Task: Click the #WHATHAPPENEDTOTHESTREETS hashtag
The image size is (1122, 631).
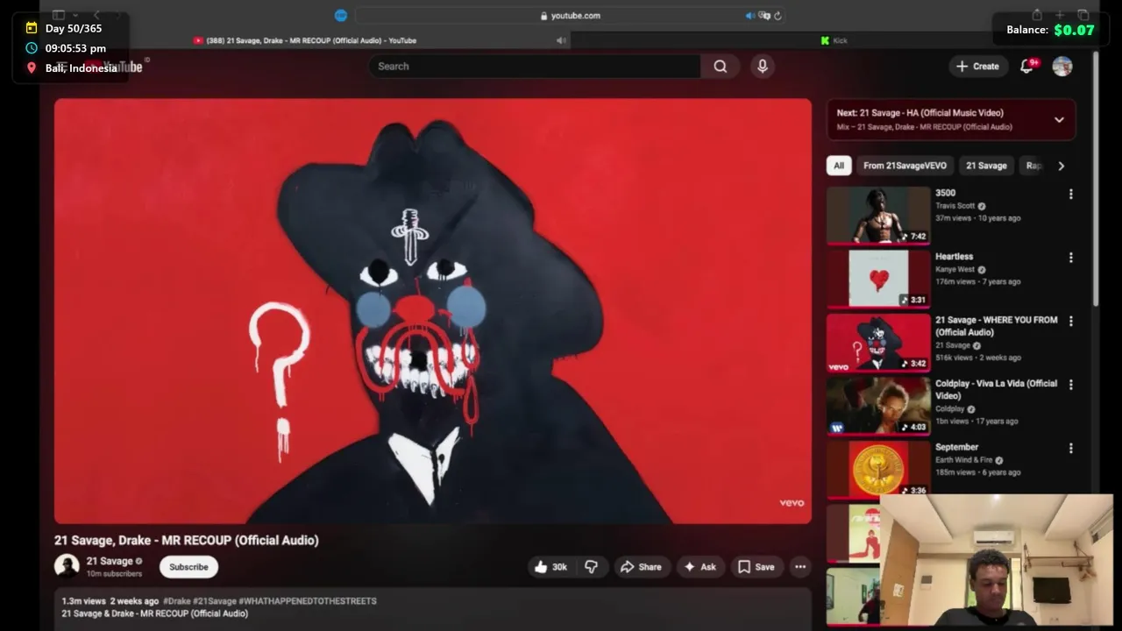Action: (308, 601)
